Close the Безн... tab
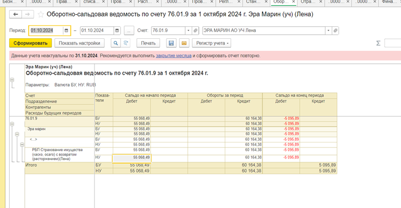Screen dimensions: 401x208 [x=22, y=2]
